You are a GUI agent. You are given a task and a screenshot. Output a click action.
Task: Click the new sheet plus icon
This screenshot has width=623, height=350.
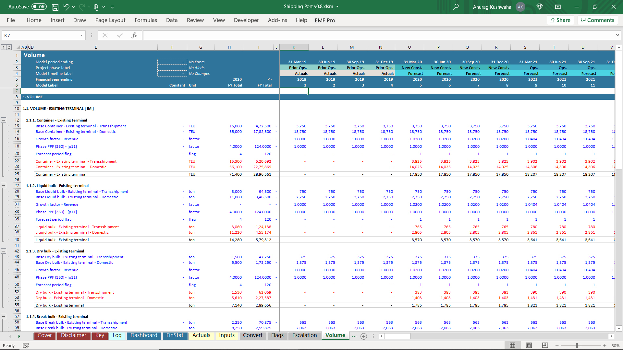[x=364, y=336]
